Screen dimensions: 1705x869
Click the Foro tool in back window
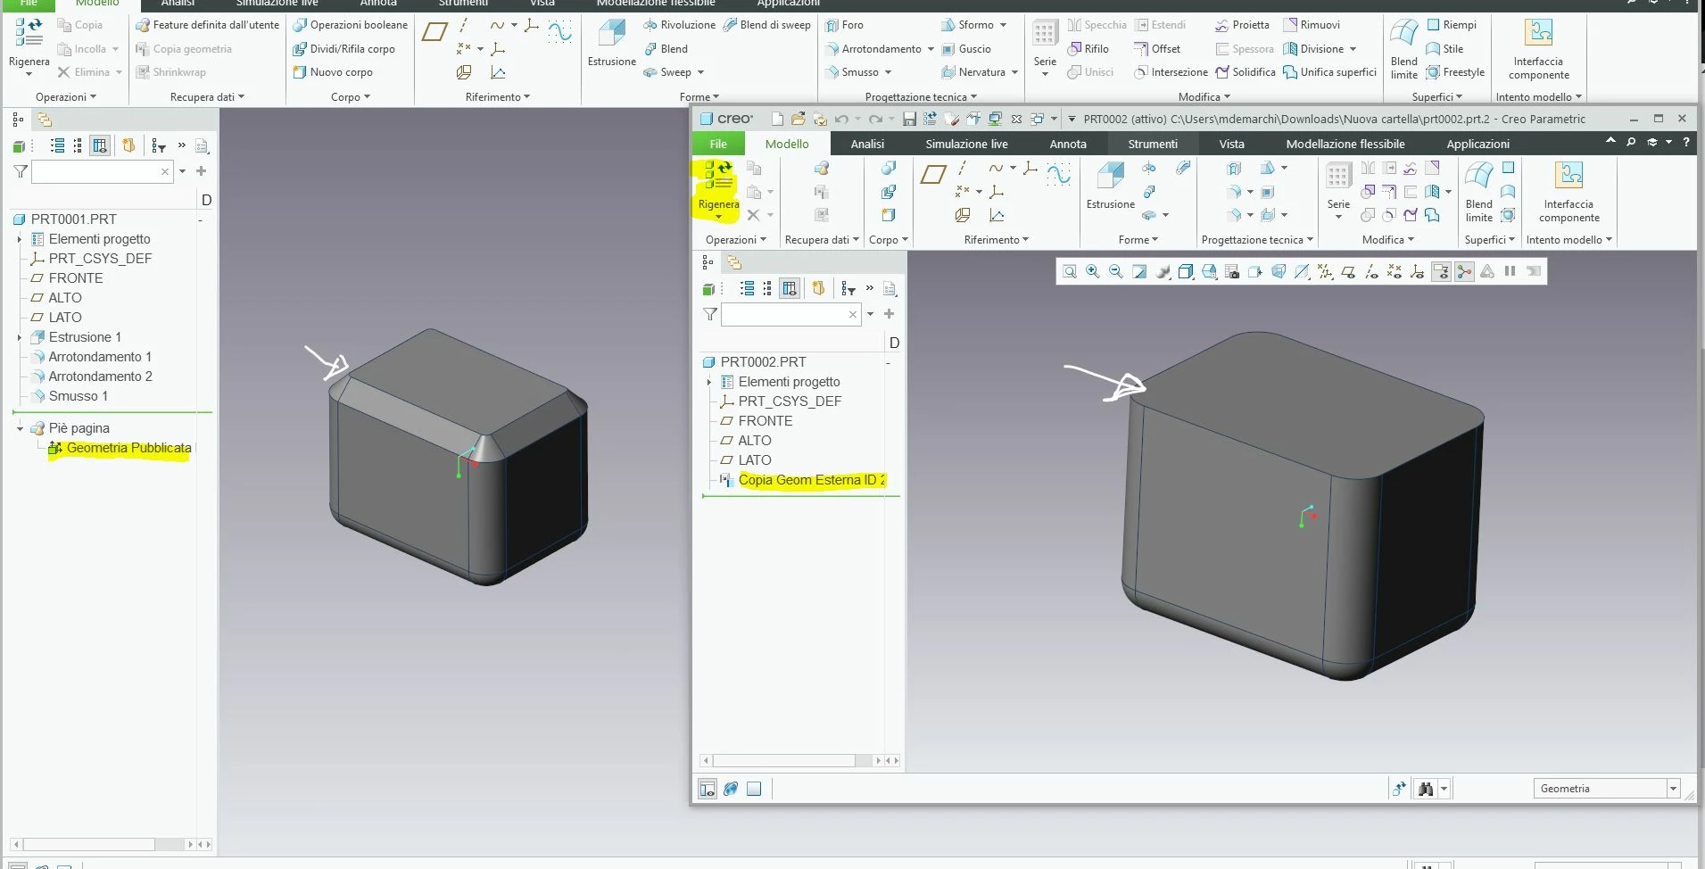[x=844, y=25]
